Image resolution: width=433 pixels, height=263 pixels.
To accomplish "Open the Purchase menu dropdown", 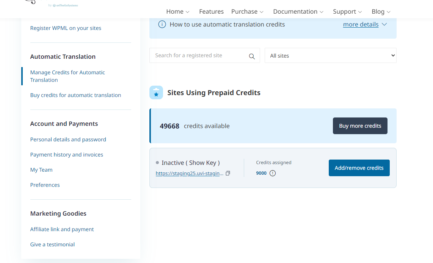I will click(x=247, y=11).
